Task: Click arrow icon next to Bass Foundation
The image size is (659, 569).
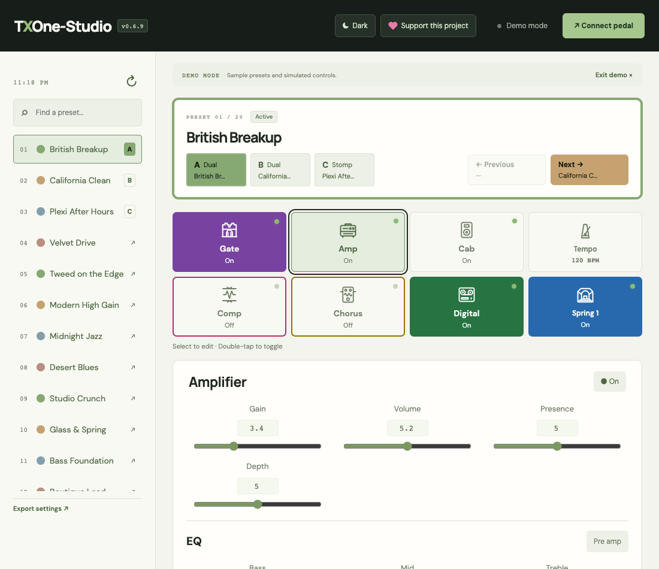Action: pos(133,461)
